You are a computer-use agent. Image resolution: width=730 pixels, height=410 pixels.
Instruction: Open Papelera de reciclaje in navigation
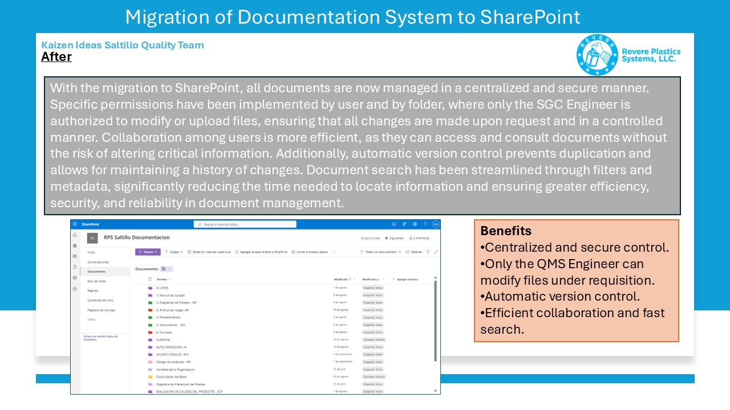[x=101, y=310]
